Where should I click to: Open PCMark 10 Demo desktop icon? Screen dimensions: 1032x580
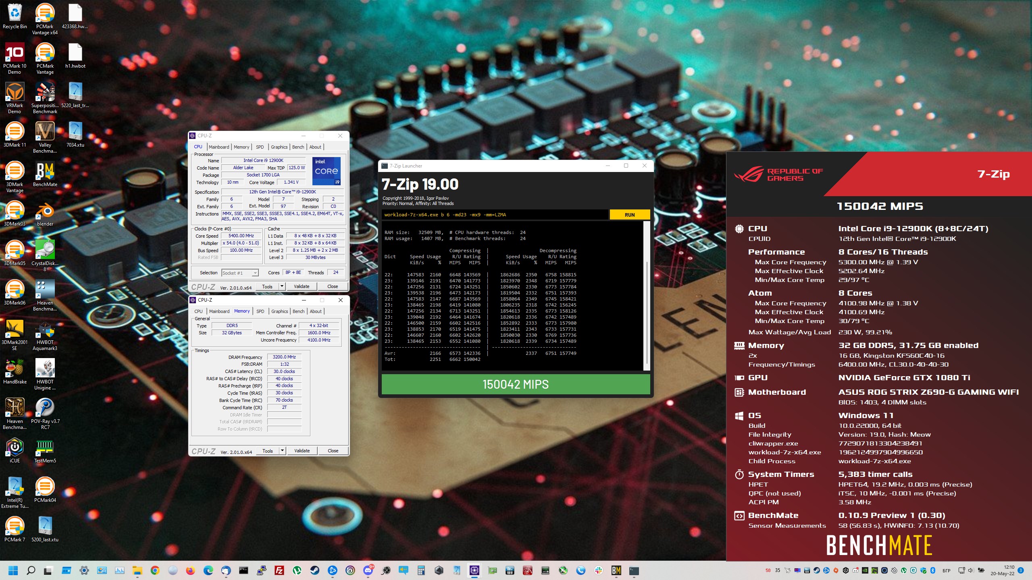tap(15, 58)
